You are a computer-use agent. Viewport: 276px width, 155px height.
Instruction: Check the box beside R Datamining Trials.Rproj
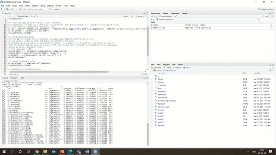pyautogui.click(x=152, y=101)
